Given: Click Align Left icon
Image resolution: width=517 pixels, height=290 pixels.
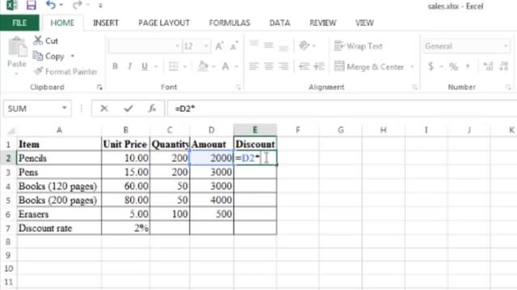Looking at the screenshot, I should pyautogui.click(x=254, y=67).
